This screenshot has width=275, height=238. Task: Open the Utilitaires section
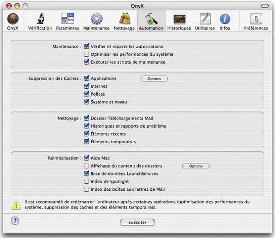[205, 22]
